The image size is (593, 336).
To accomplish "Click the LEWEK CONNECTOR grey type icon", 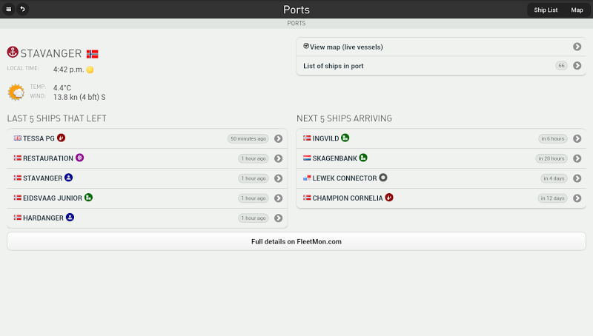I will pyautogui.click(x=383, y=178).
